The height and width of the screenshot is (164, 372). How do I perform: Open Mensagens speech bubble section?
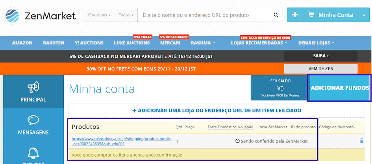(x=33, y=125)
